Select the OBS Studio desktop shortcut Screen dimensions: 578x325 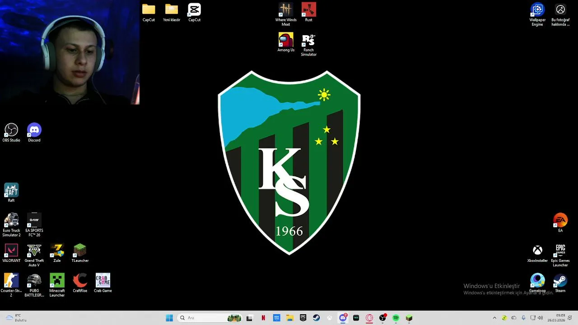11,133
